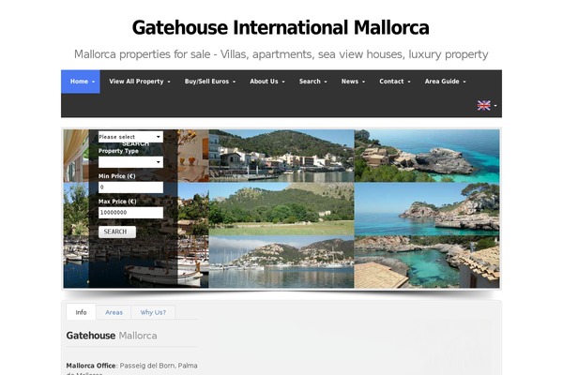
Task: Click the 'Gatehouse Mallorca' heading
Action: click(112, 336)
